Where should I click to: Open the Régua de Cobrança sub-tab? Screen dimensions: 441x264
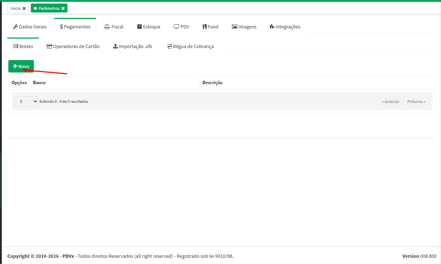tap(190, 46)
